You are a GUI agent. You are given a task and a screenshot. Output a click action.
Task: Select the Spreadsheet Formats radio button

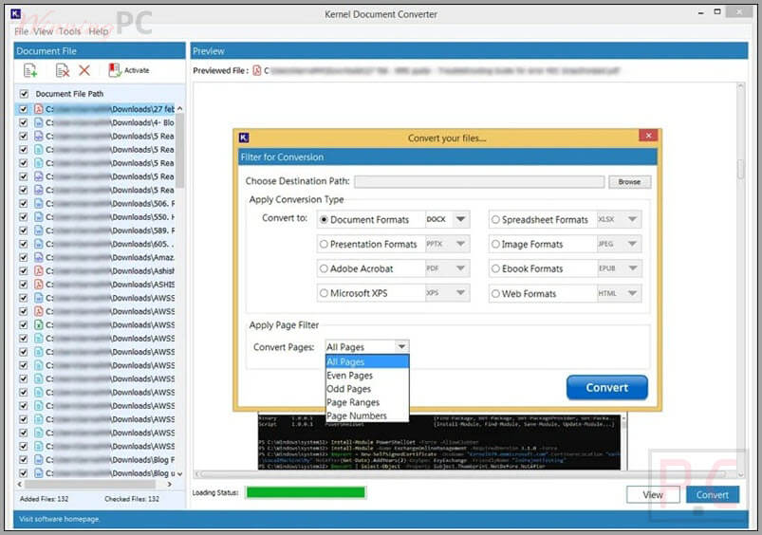tap(495, 220)
